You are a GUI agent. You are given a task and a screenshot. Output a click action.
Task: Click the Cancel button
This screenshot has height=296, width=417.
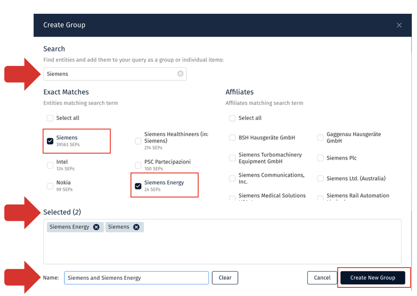[322, 277]
